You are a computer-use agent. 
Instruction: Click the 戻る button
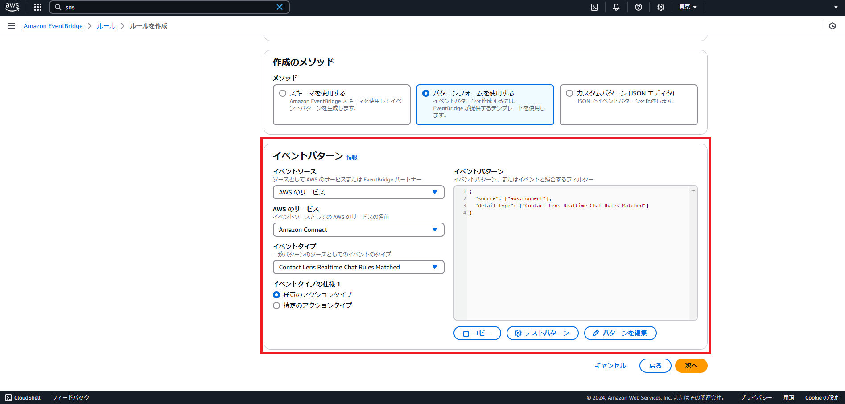655,366
